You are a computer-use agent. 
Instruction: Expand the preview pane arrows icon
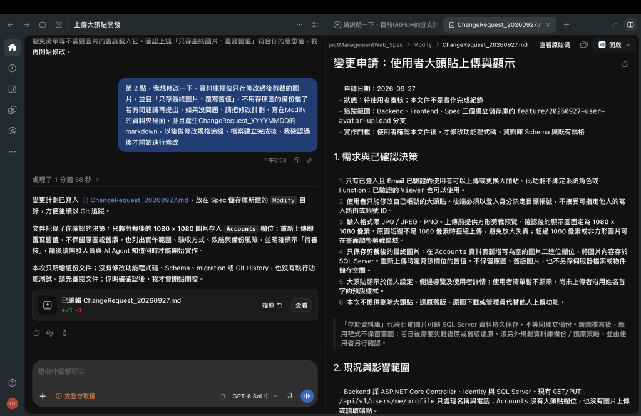(614, 24)
